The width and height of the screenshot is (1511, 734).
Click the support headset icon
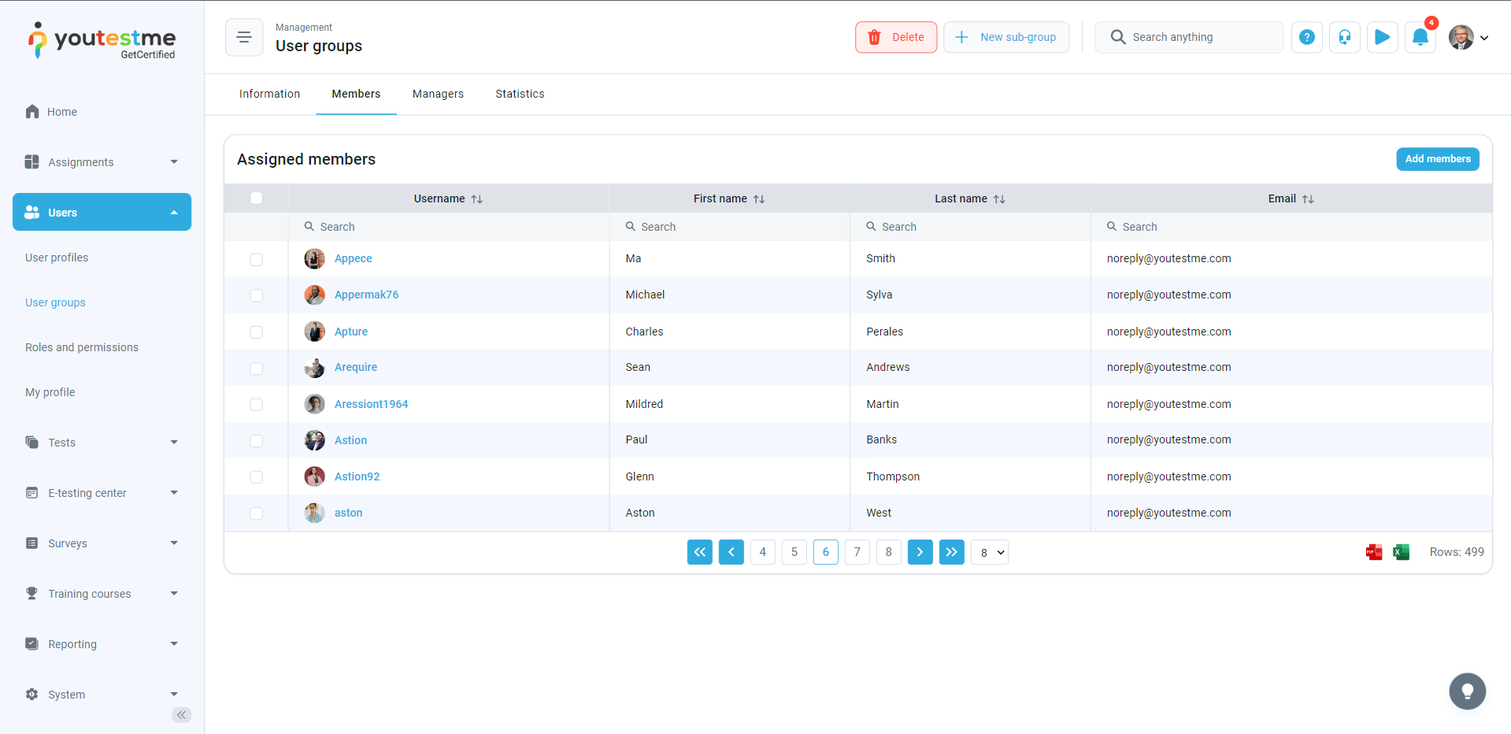click(x=1344, y=37)
